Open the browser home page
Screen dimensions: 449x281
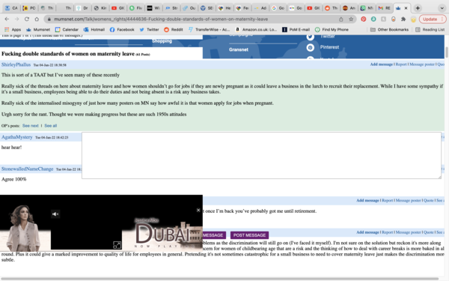(37, 19)
